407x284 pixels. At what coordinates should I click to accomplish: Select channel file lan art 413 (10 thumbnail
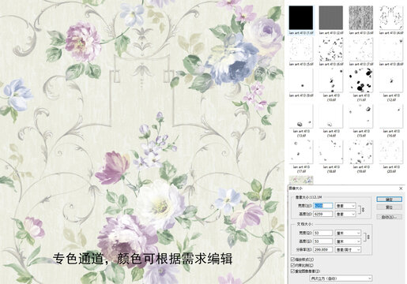(x=331, y=80)
